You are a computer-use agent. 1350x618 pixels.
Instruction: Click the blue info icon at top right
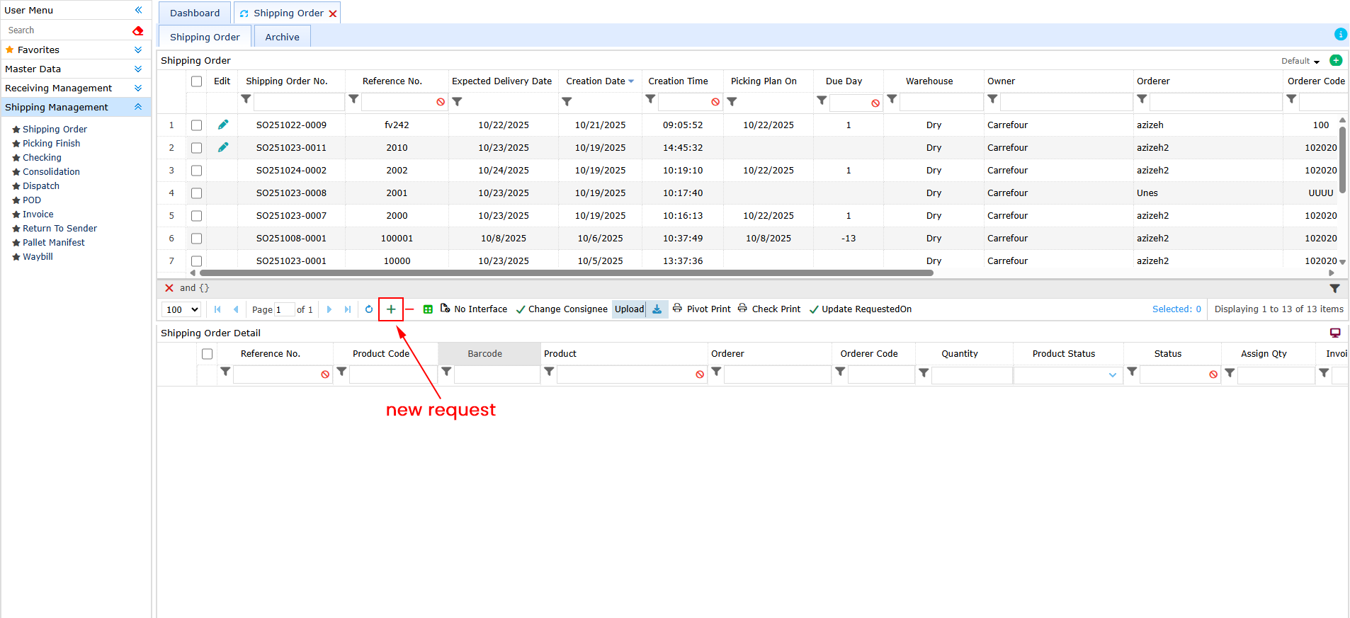(x=1340, y=34)
